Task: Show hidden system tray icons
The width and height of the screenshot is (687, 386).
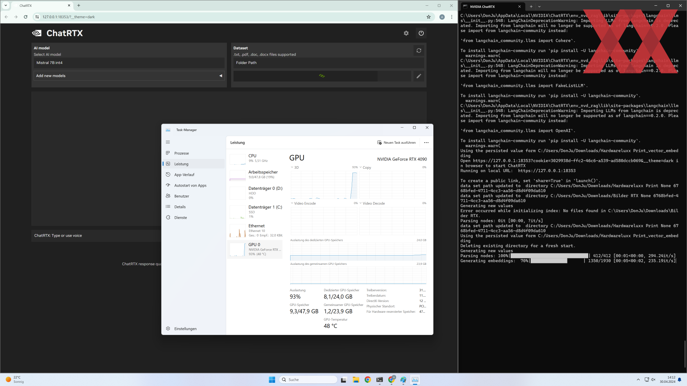Action: coord(638,380)
